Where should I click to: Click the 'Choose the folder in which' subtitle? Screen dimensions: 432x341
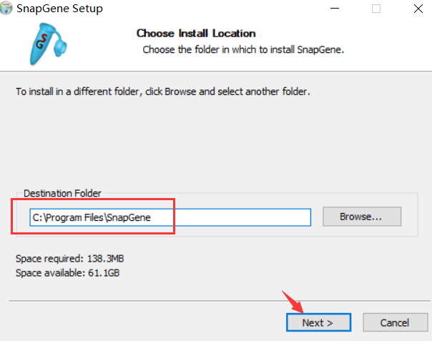pyautogui.click(x=243, y=49)
